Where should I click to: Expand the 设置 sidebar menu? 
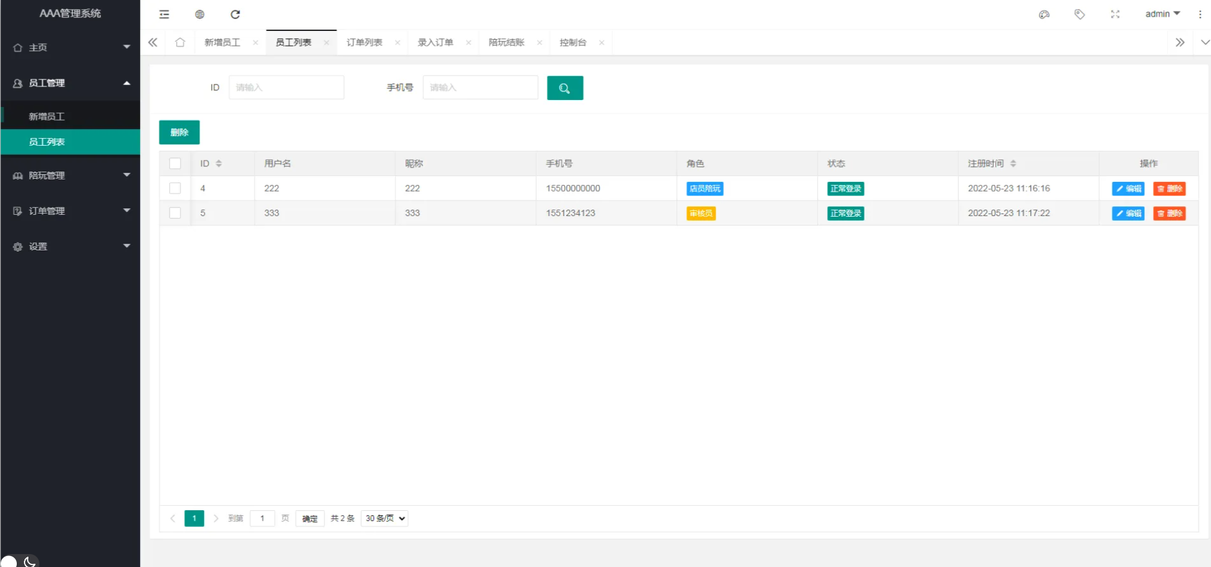(x=70, y=246)
